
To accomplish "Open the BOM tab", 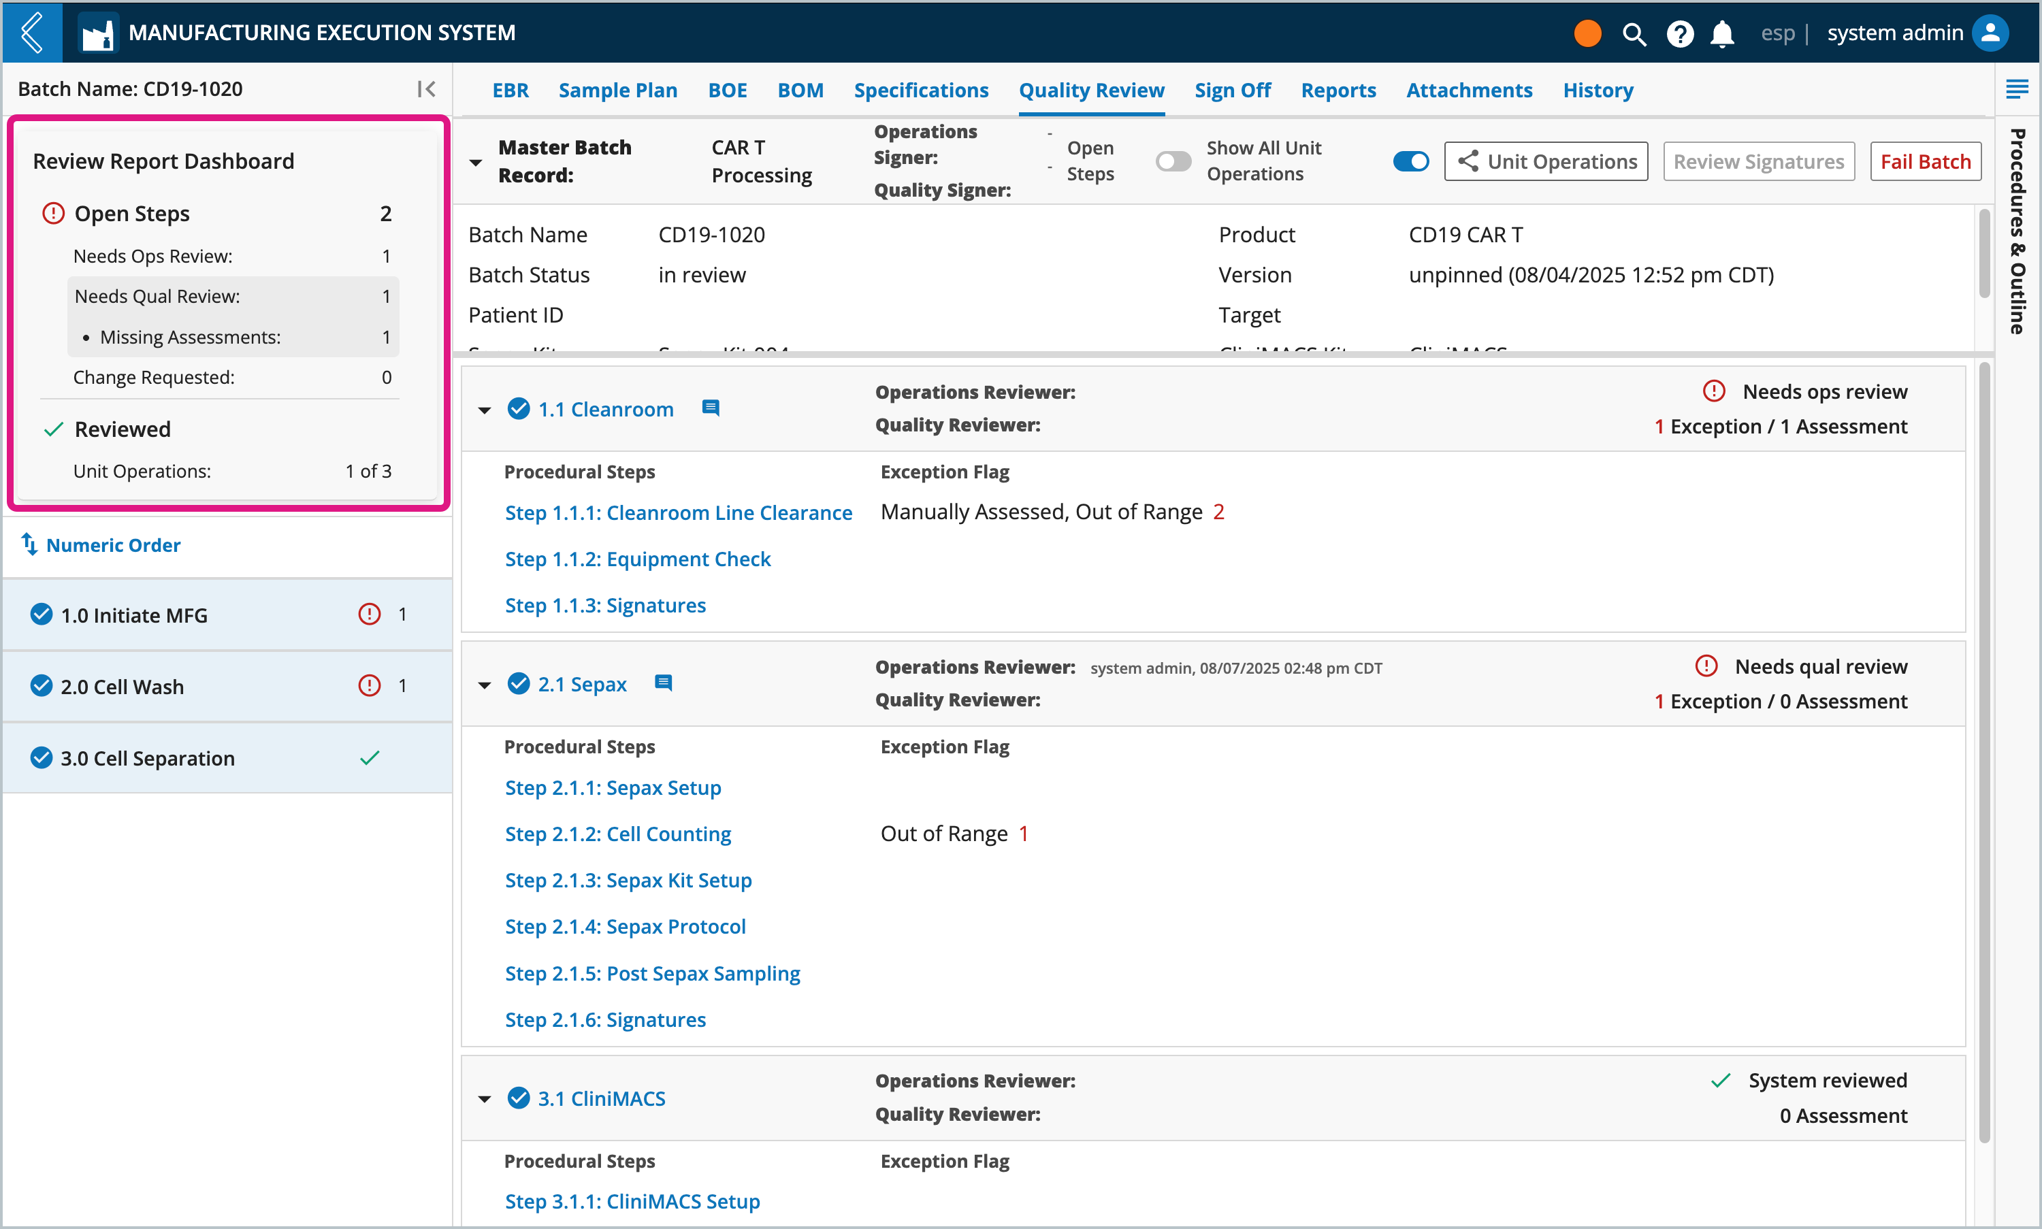I will coord(800,91).
